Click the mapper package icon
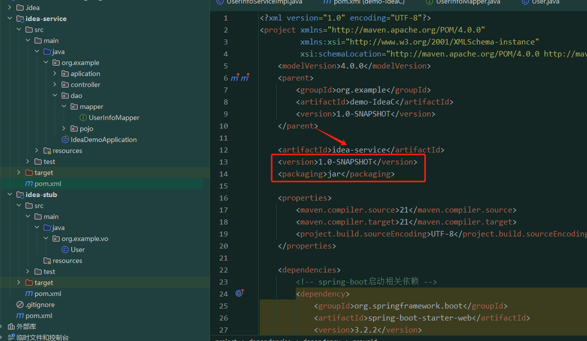Viewport: 587px width, 341px height. [x=74, y=106]
